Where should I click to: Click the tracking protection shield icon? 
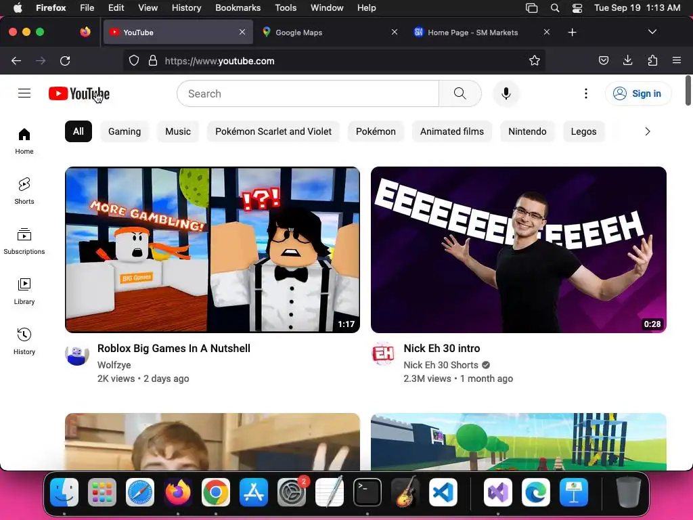coord(134,60)
